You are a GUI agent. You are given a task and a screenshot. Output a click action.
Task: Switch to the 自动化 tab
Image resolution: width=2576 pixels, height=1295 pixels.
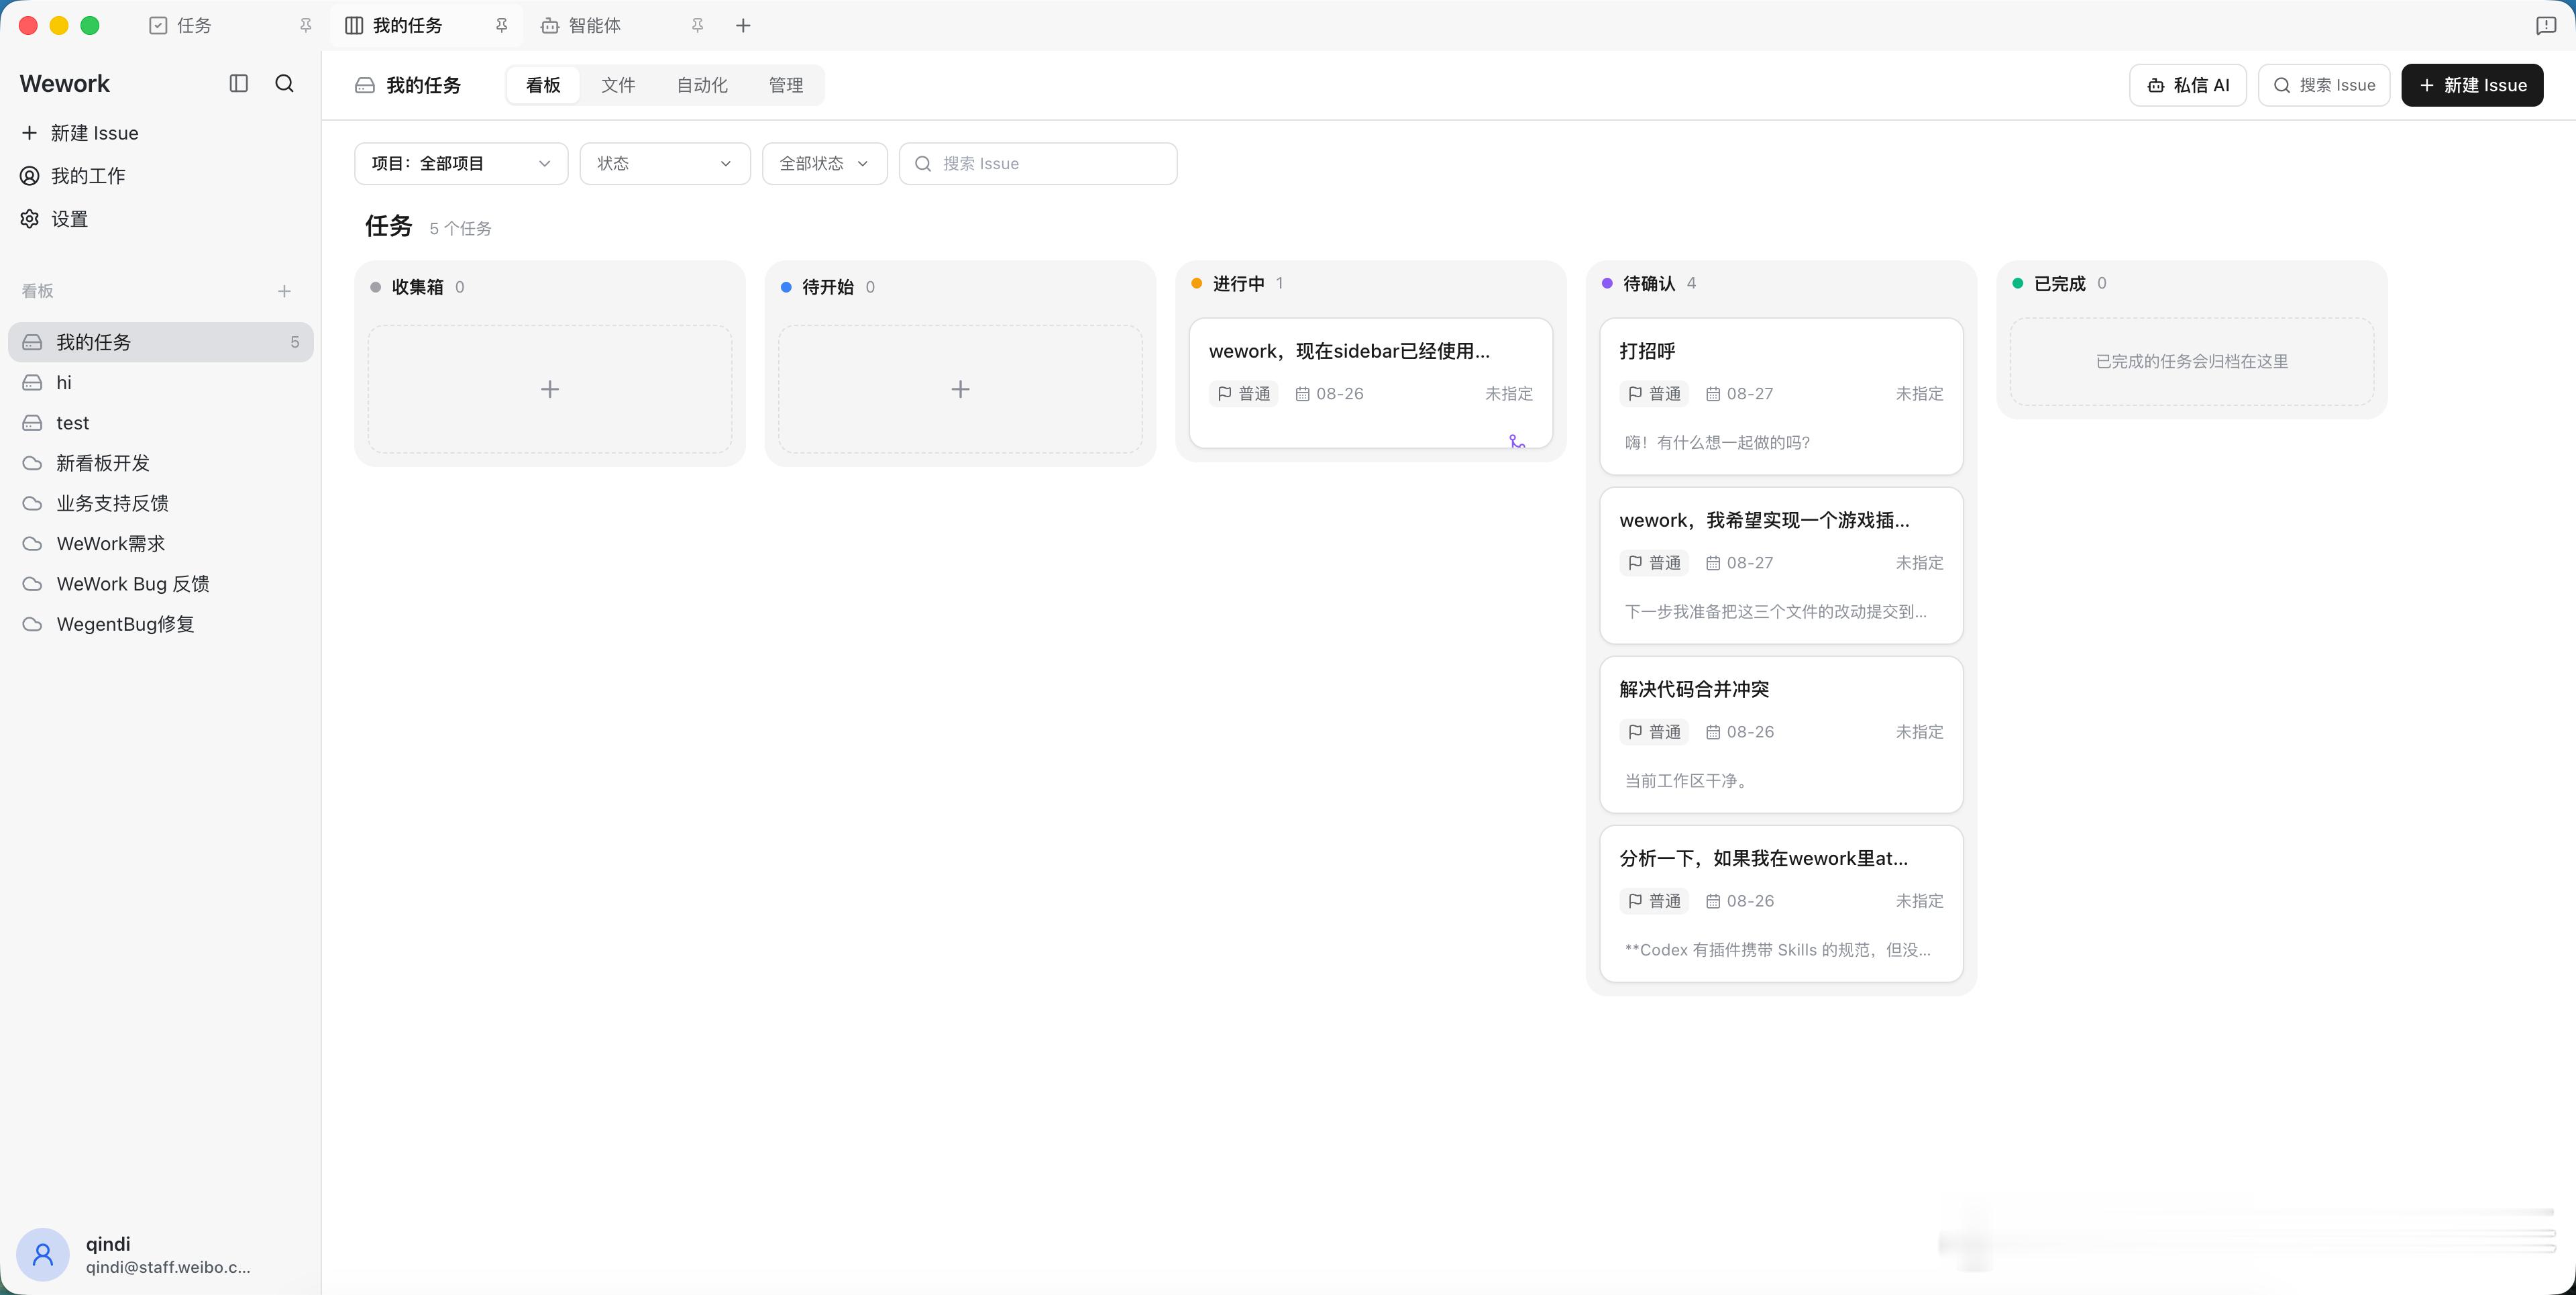[x=702, y=85]
